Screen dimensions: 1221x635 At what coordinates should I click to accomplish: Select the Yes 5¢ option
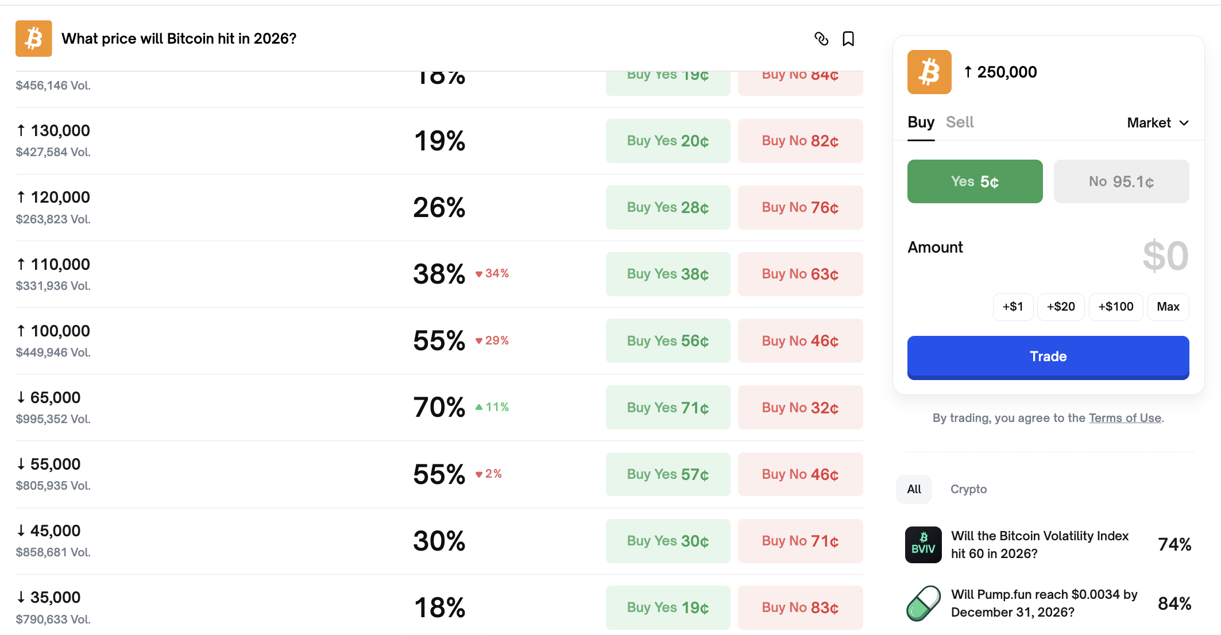pyautogui.click(x=975, y=181)
